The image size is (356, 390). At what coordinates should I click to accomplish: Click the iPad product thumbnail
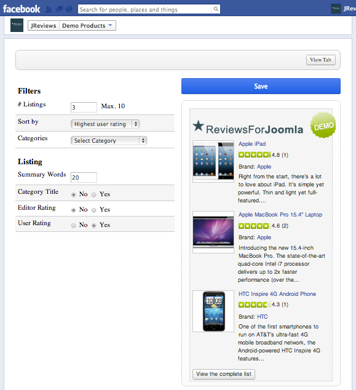tap(213, 161)
